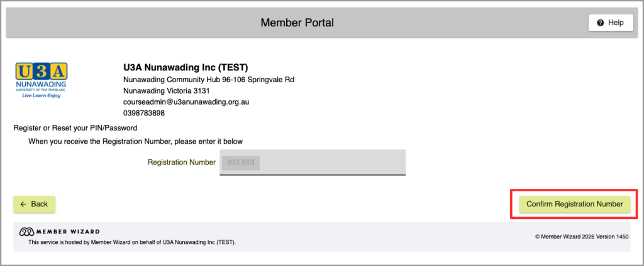Click the Registration Number field label
644x266 pixels.
coord(182,162)
